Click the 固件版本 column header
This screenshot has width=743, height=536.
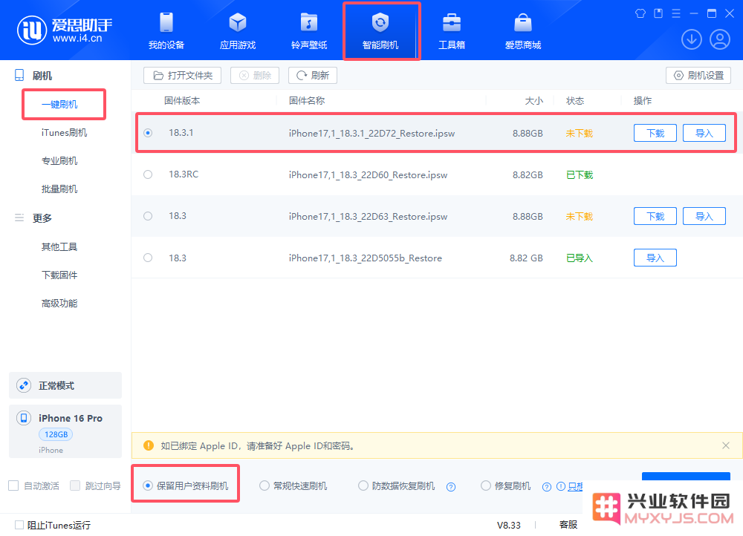182,101
